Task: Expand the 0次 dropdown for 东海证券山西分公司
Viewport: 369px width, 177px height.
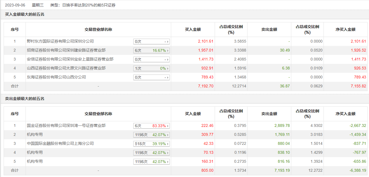Action: click(152, 78)
